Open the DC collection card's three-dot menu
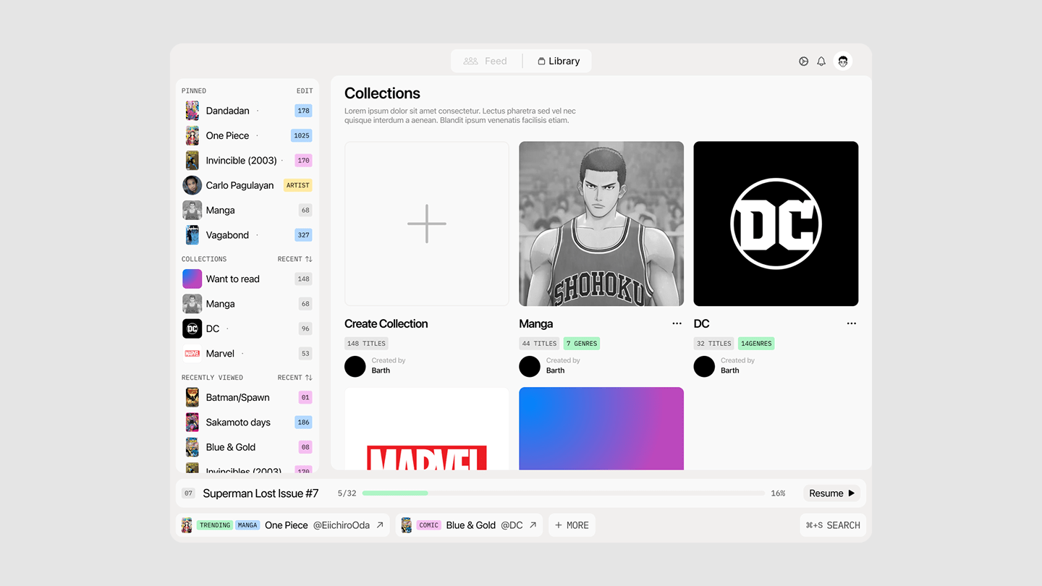1042x586 pixels. 852,324
